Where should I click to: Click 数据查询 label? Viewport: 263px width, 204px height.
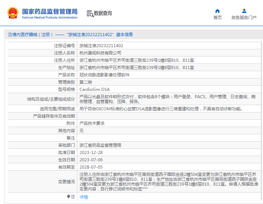coord(103,13)
